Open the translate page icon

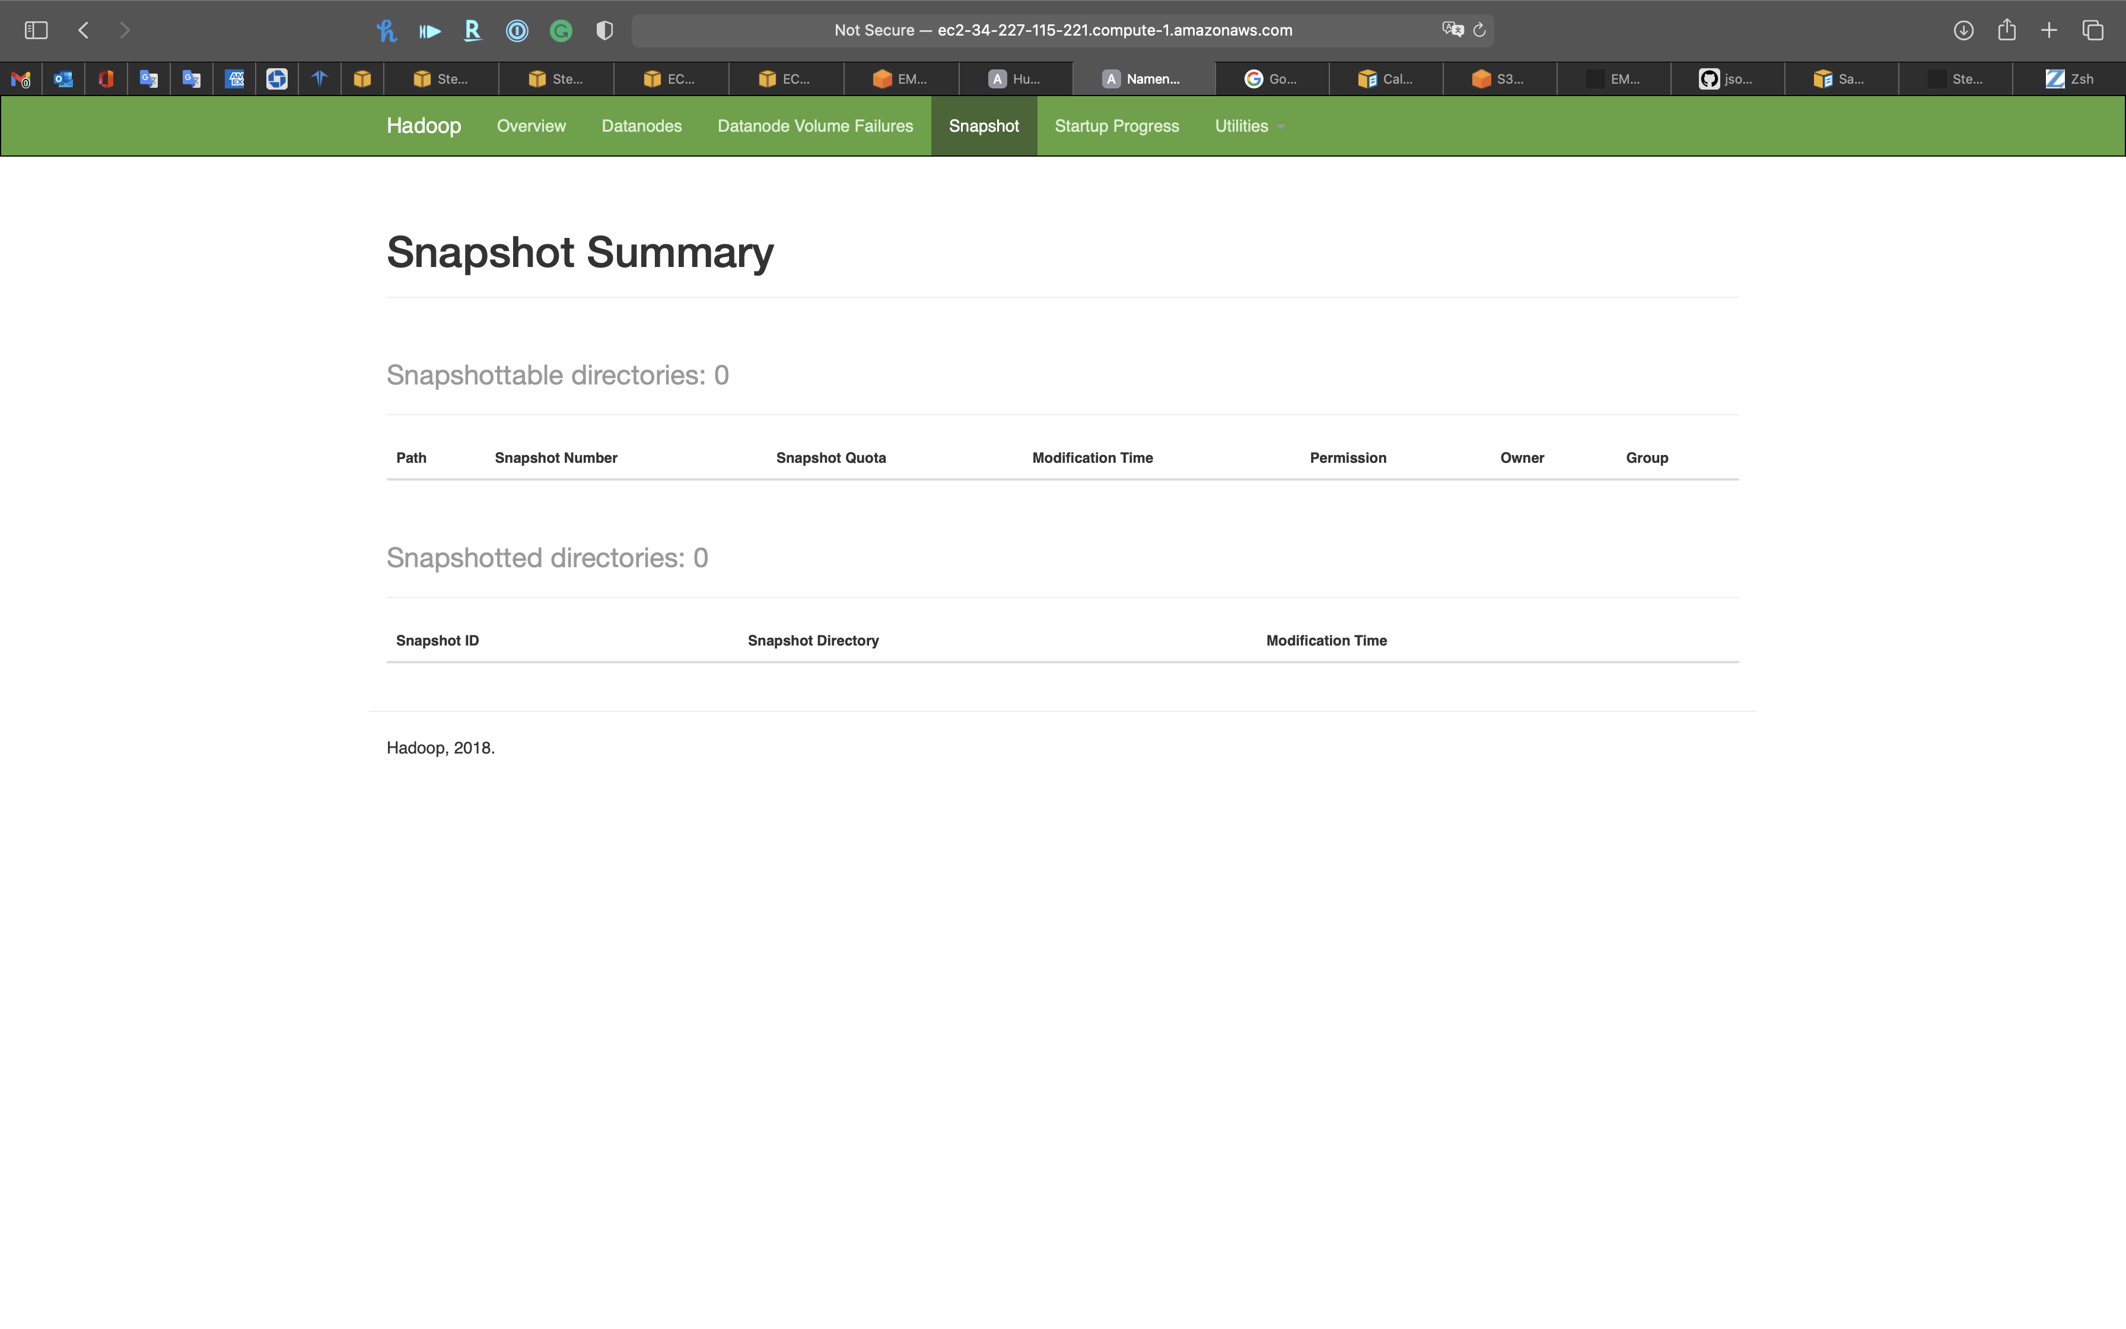(x=1452, y=30)
